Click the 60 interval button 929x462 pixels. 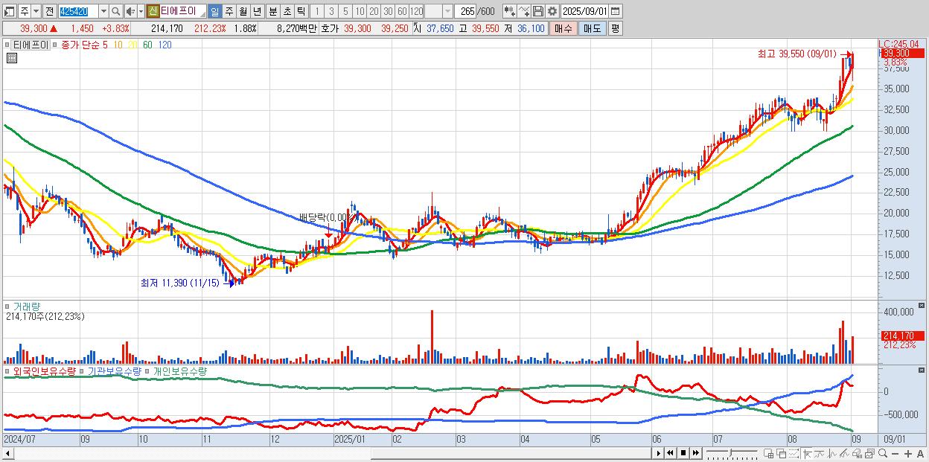point(402,11)
